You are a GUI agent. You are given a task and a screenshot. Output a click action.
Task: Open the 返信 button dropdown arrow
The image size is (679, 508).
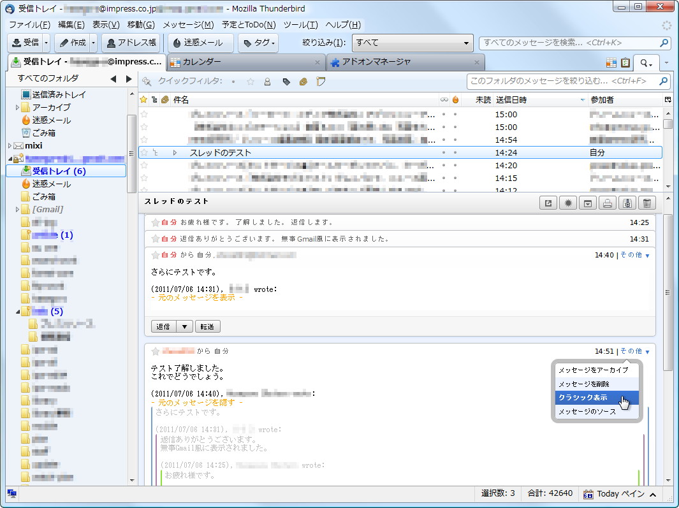tap(184, 326)
